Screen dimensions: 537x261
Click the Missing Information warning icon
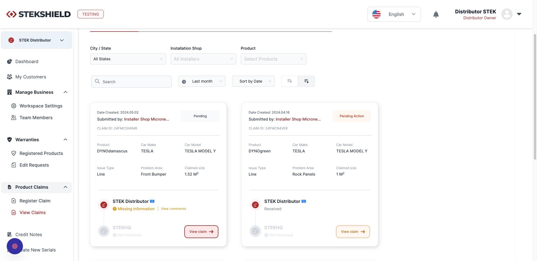point(115,209)
